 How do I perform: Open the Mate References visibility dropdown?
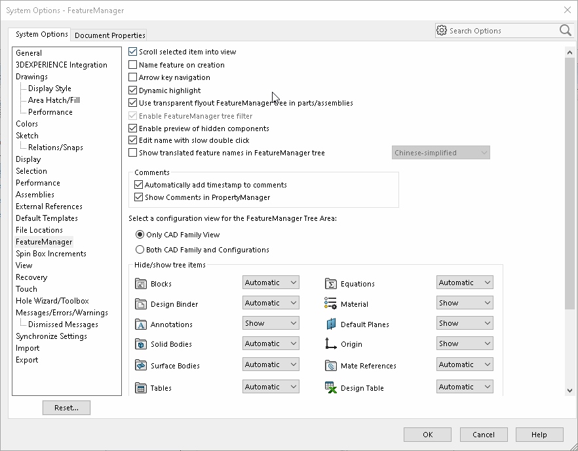(465, 364)
